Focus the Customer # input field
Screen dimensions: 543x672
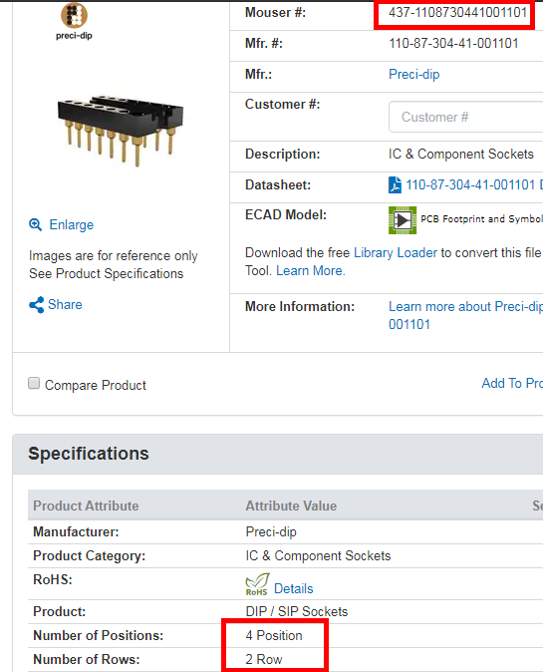pos(466,117)
